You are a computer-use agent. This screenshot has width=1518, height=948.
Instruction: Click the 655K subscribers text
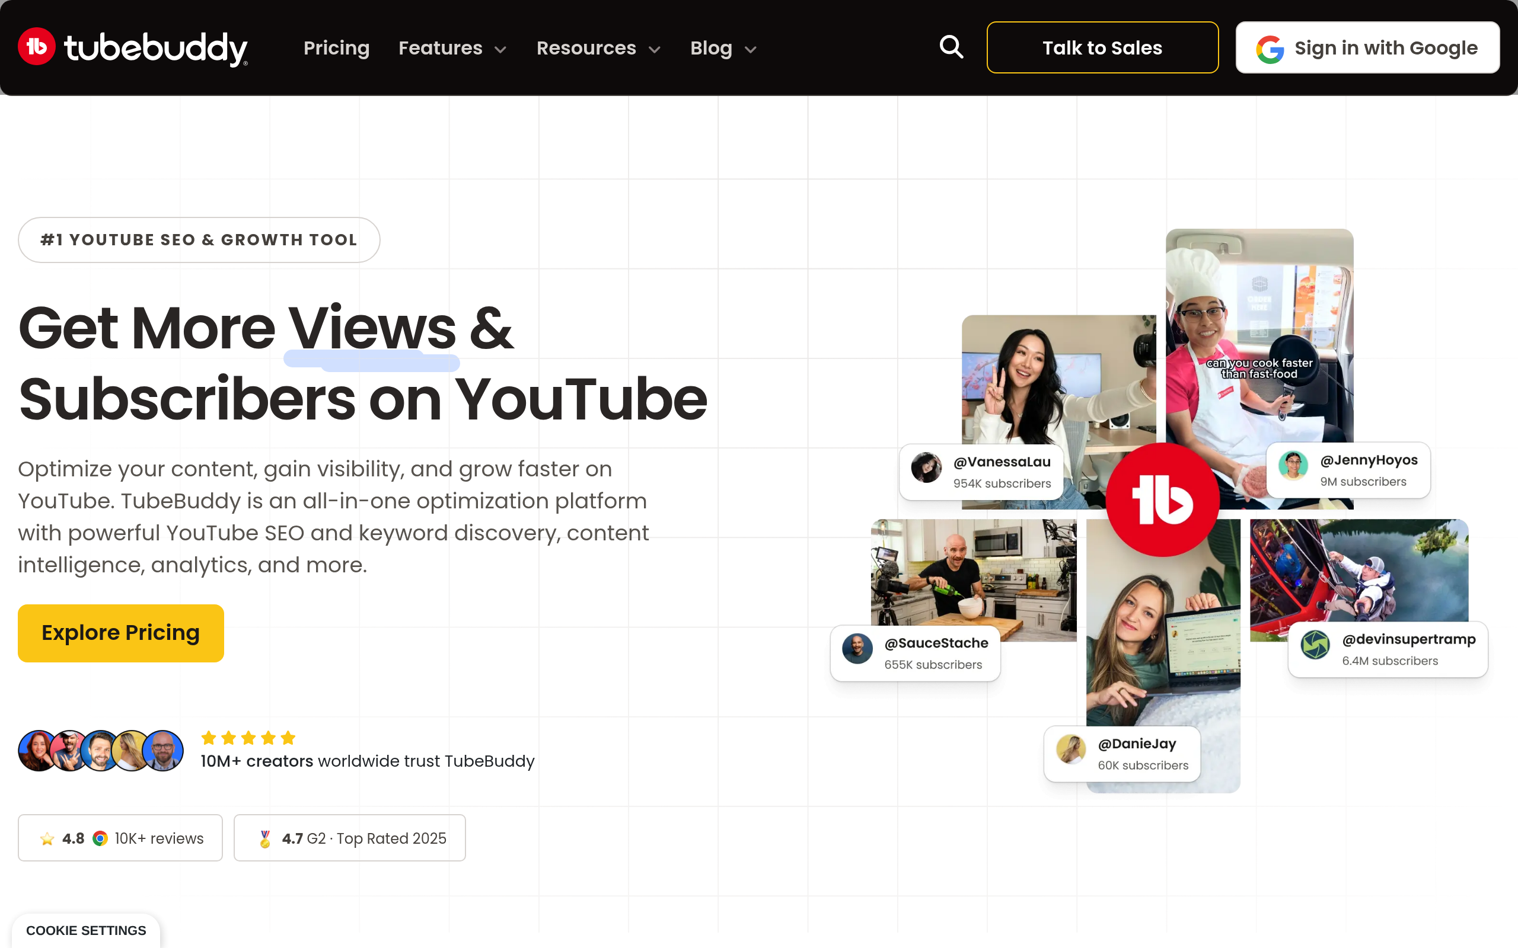(x=933, y=665)
